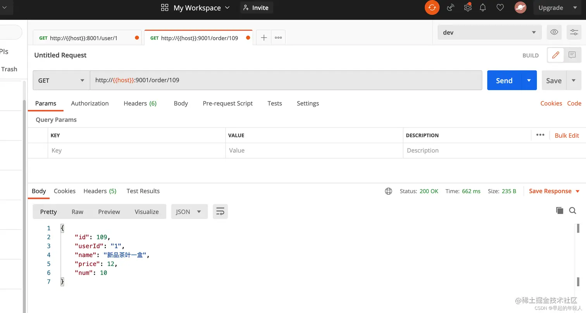Click the Value input cell

(x=314, y=151)
